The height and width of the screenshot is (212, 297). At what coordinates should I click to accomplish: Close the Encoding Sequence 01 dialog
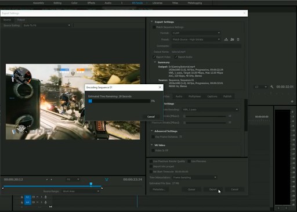pos(160,87)
